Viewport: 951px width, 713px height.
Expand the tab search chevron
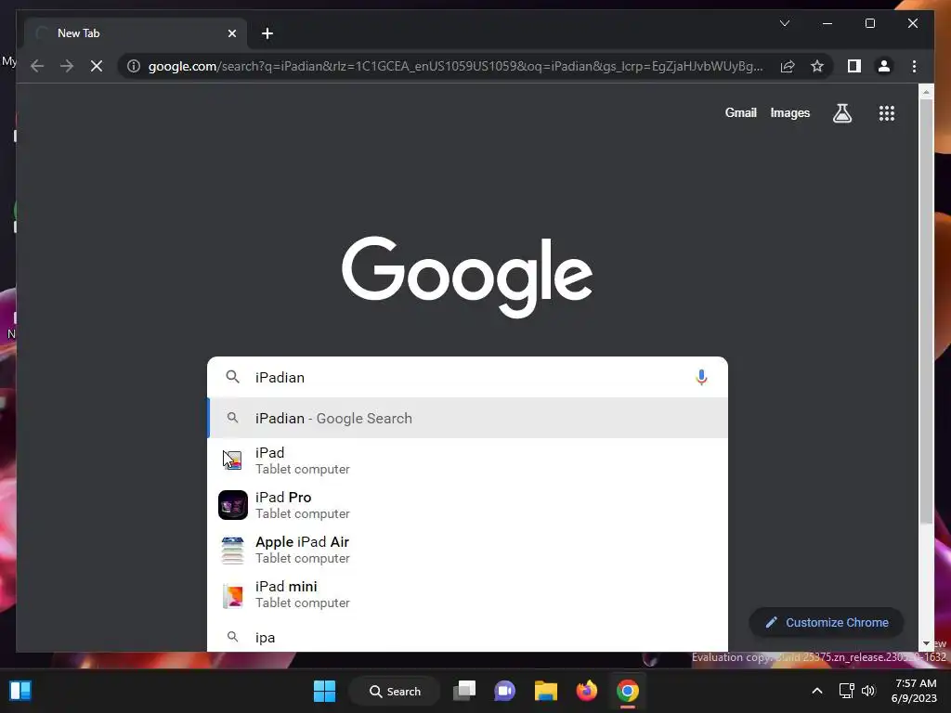pos(784,23)
